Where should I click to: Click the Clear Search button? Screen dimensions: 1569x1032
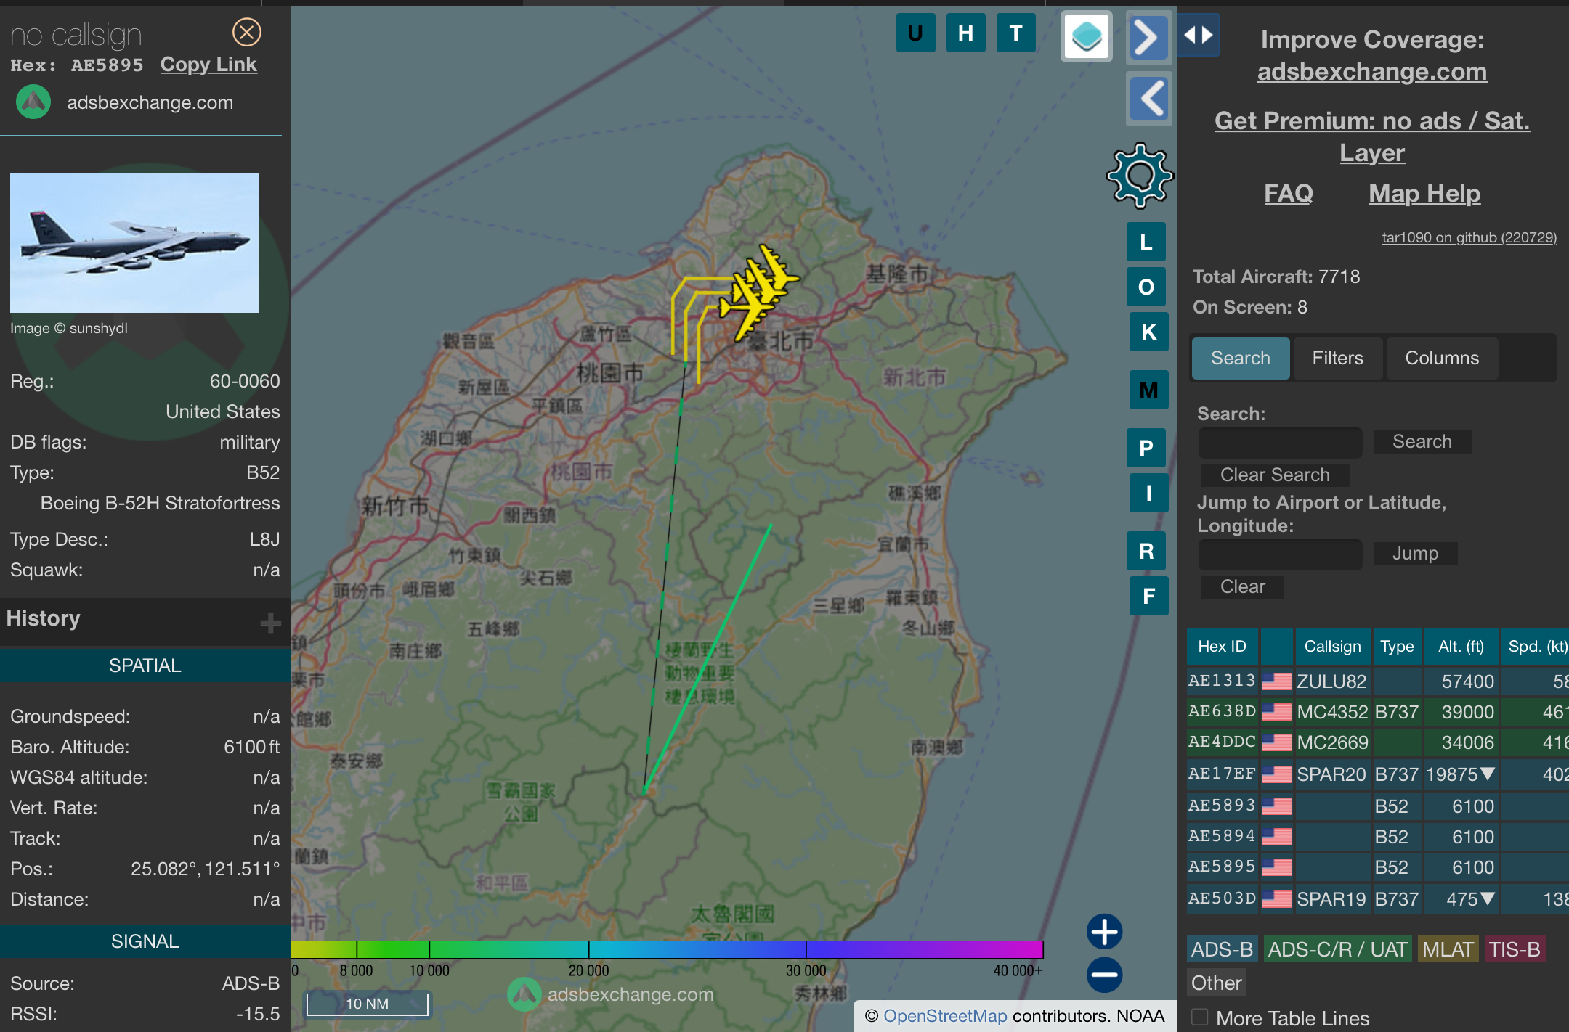click(1275, 475)
